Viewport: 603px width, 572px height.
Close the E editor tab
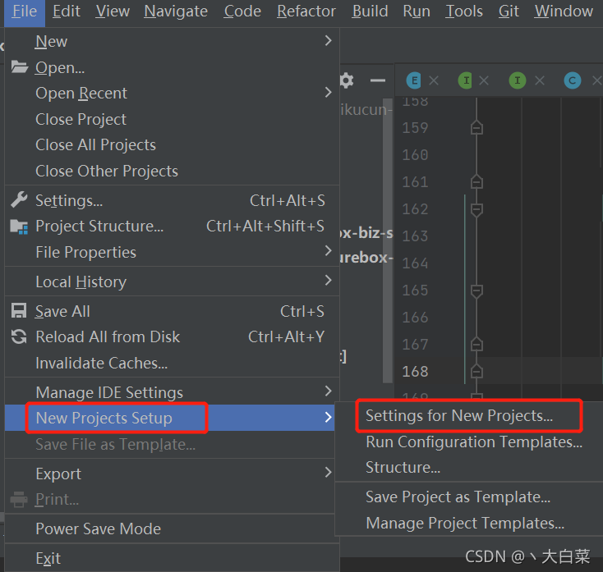[x=434, y=80]
